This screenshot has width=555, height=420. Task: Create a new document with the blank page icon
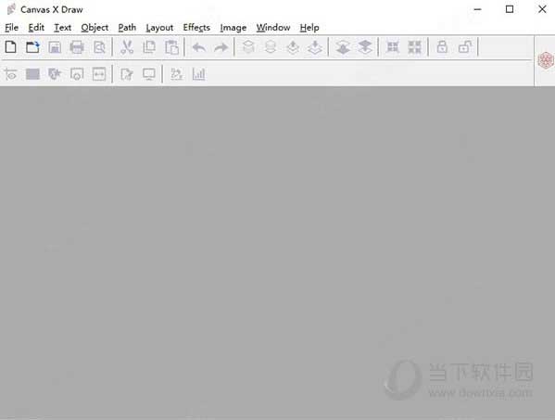(x=10, y=47)
